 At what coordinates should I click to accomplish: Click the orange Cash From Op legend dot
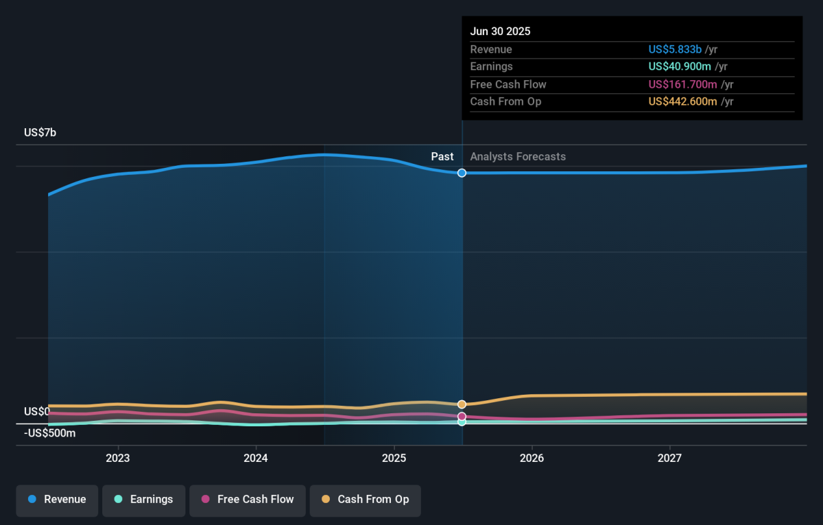(326, 500)
